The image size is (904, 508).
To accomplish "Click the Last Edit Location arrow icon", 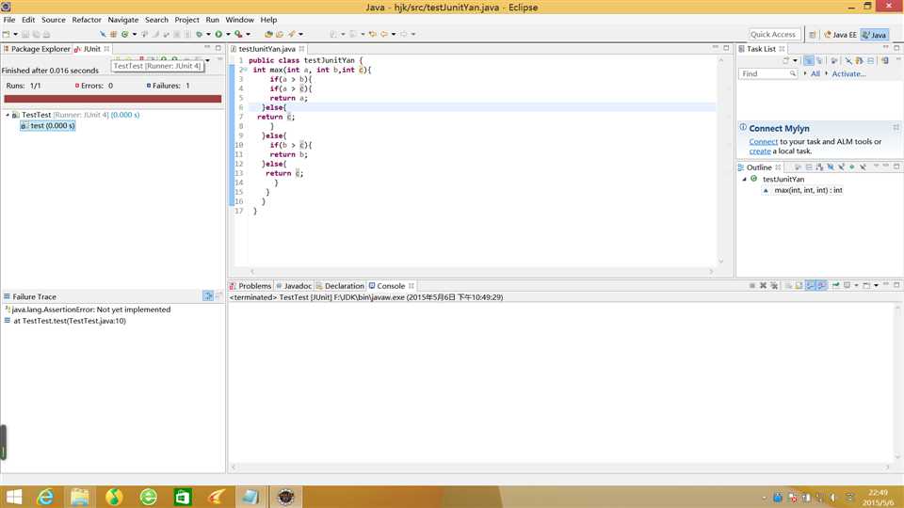I will click(373, 34).
